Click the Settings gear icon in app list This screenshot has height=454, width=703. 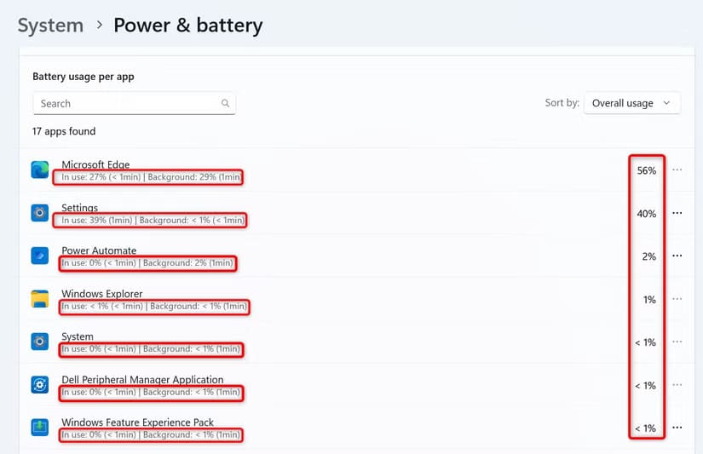tap(40, 213)
